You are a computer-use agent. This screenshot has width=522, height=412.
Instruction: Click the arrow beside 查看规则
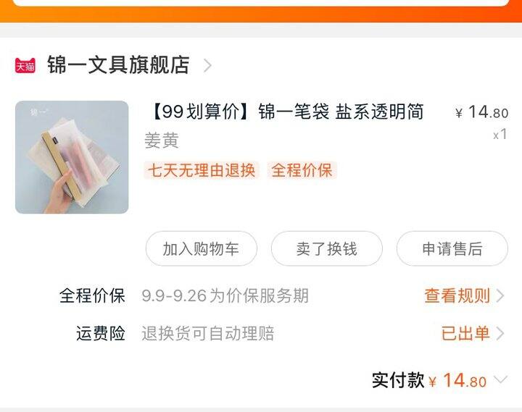pyautogui.click(x=500, y=295)
